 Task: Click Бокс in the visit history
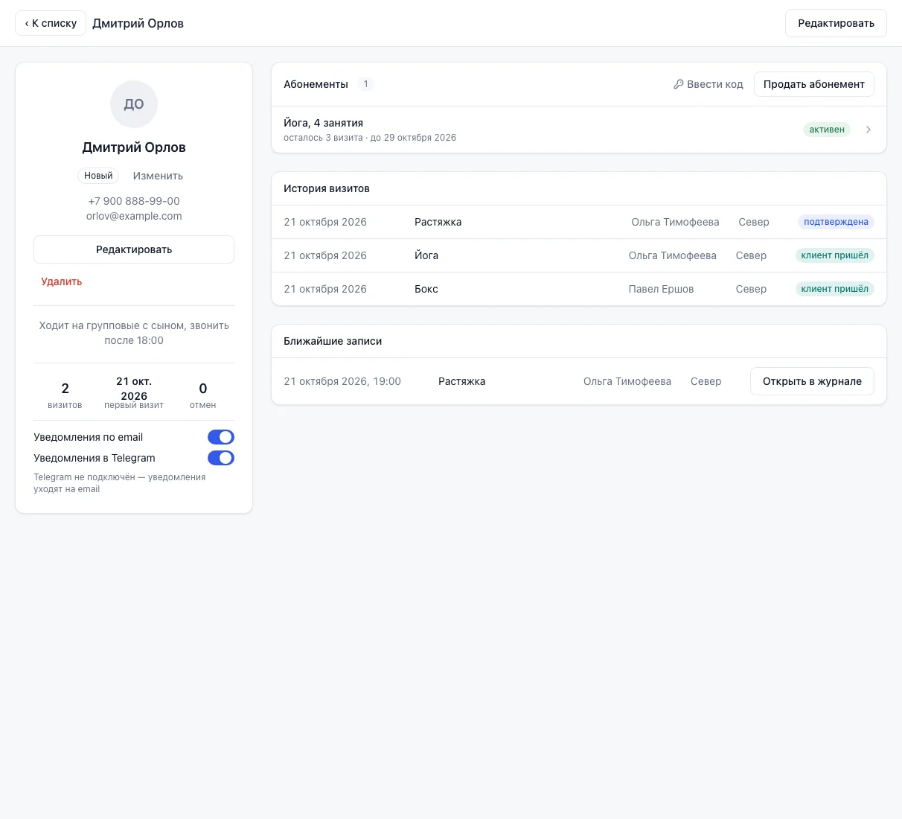coord(426,289)
